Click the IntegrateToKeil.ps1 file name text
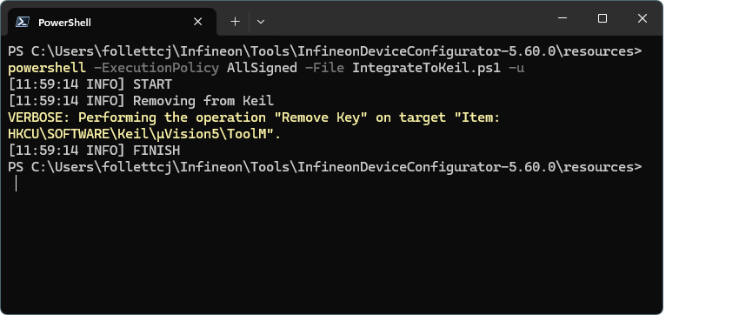The height and width of the screenshot is (315, 739). 427,69
